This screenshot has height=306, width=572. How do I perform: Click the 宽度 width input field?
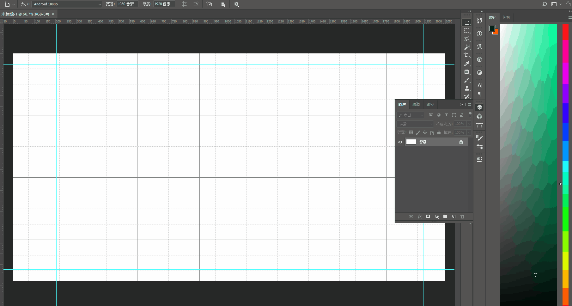coord(127,4)
